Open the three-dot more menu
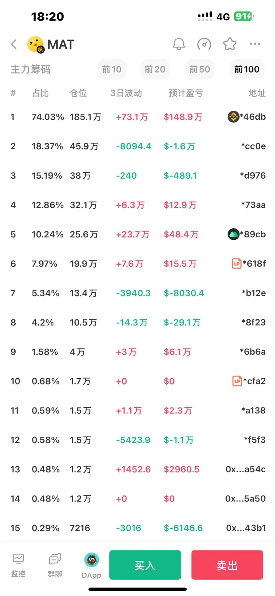Viewport: 275px width, 596px height. (255, 44)
